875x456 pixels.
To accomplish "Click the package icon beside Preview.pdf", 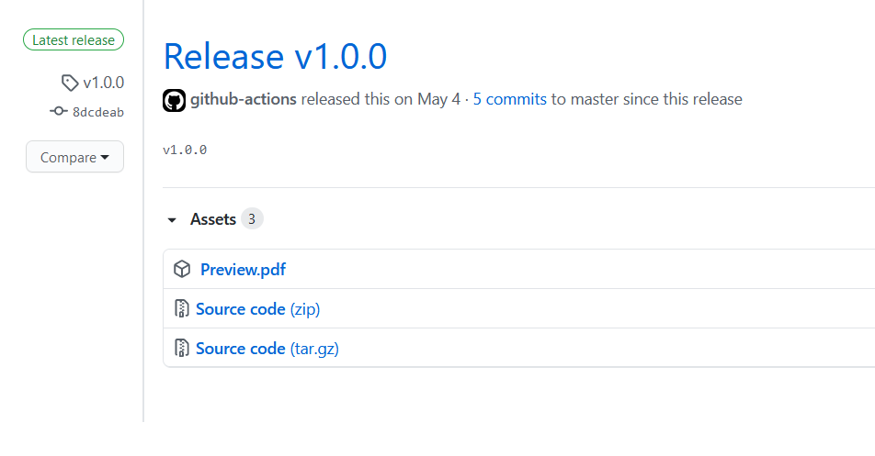I will tap(182, 270).
